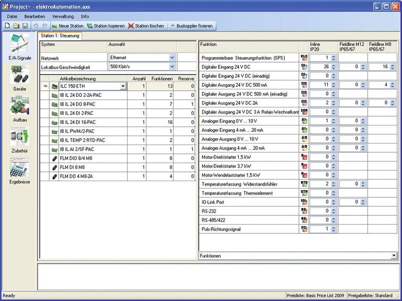This screenshot has width=402, height=301.
Task: Click the new file icon in toolbar
Action: [8, 26]
